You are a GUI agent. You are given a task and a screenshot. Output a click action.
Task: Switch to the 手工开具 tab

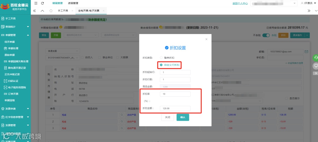point(63,11)
